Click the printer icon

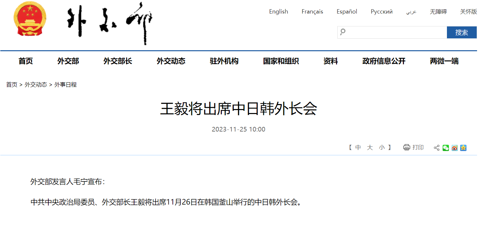(x=407, y=147)
